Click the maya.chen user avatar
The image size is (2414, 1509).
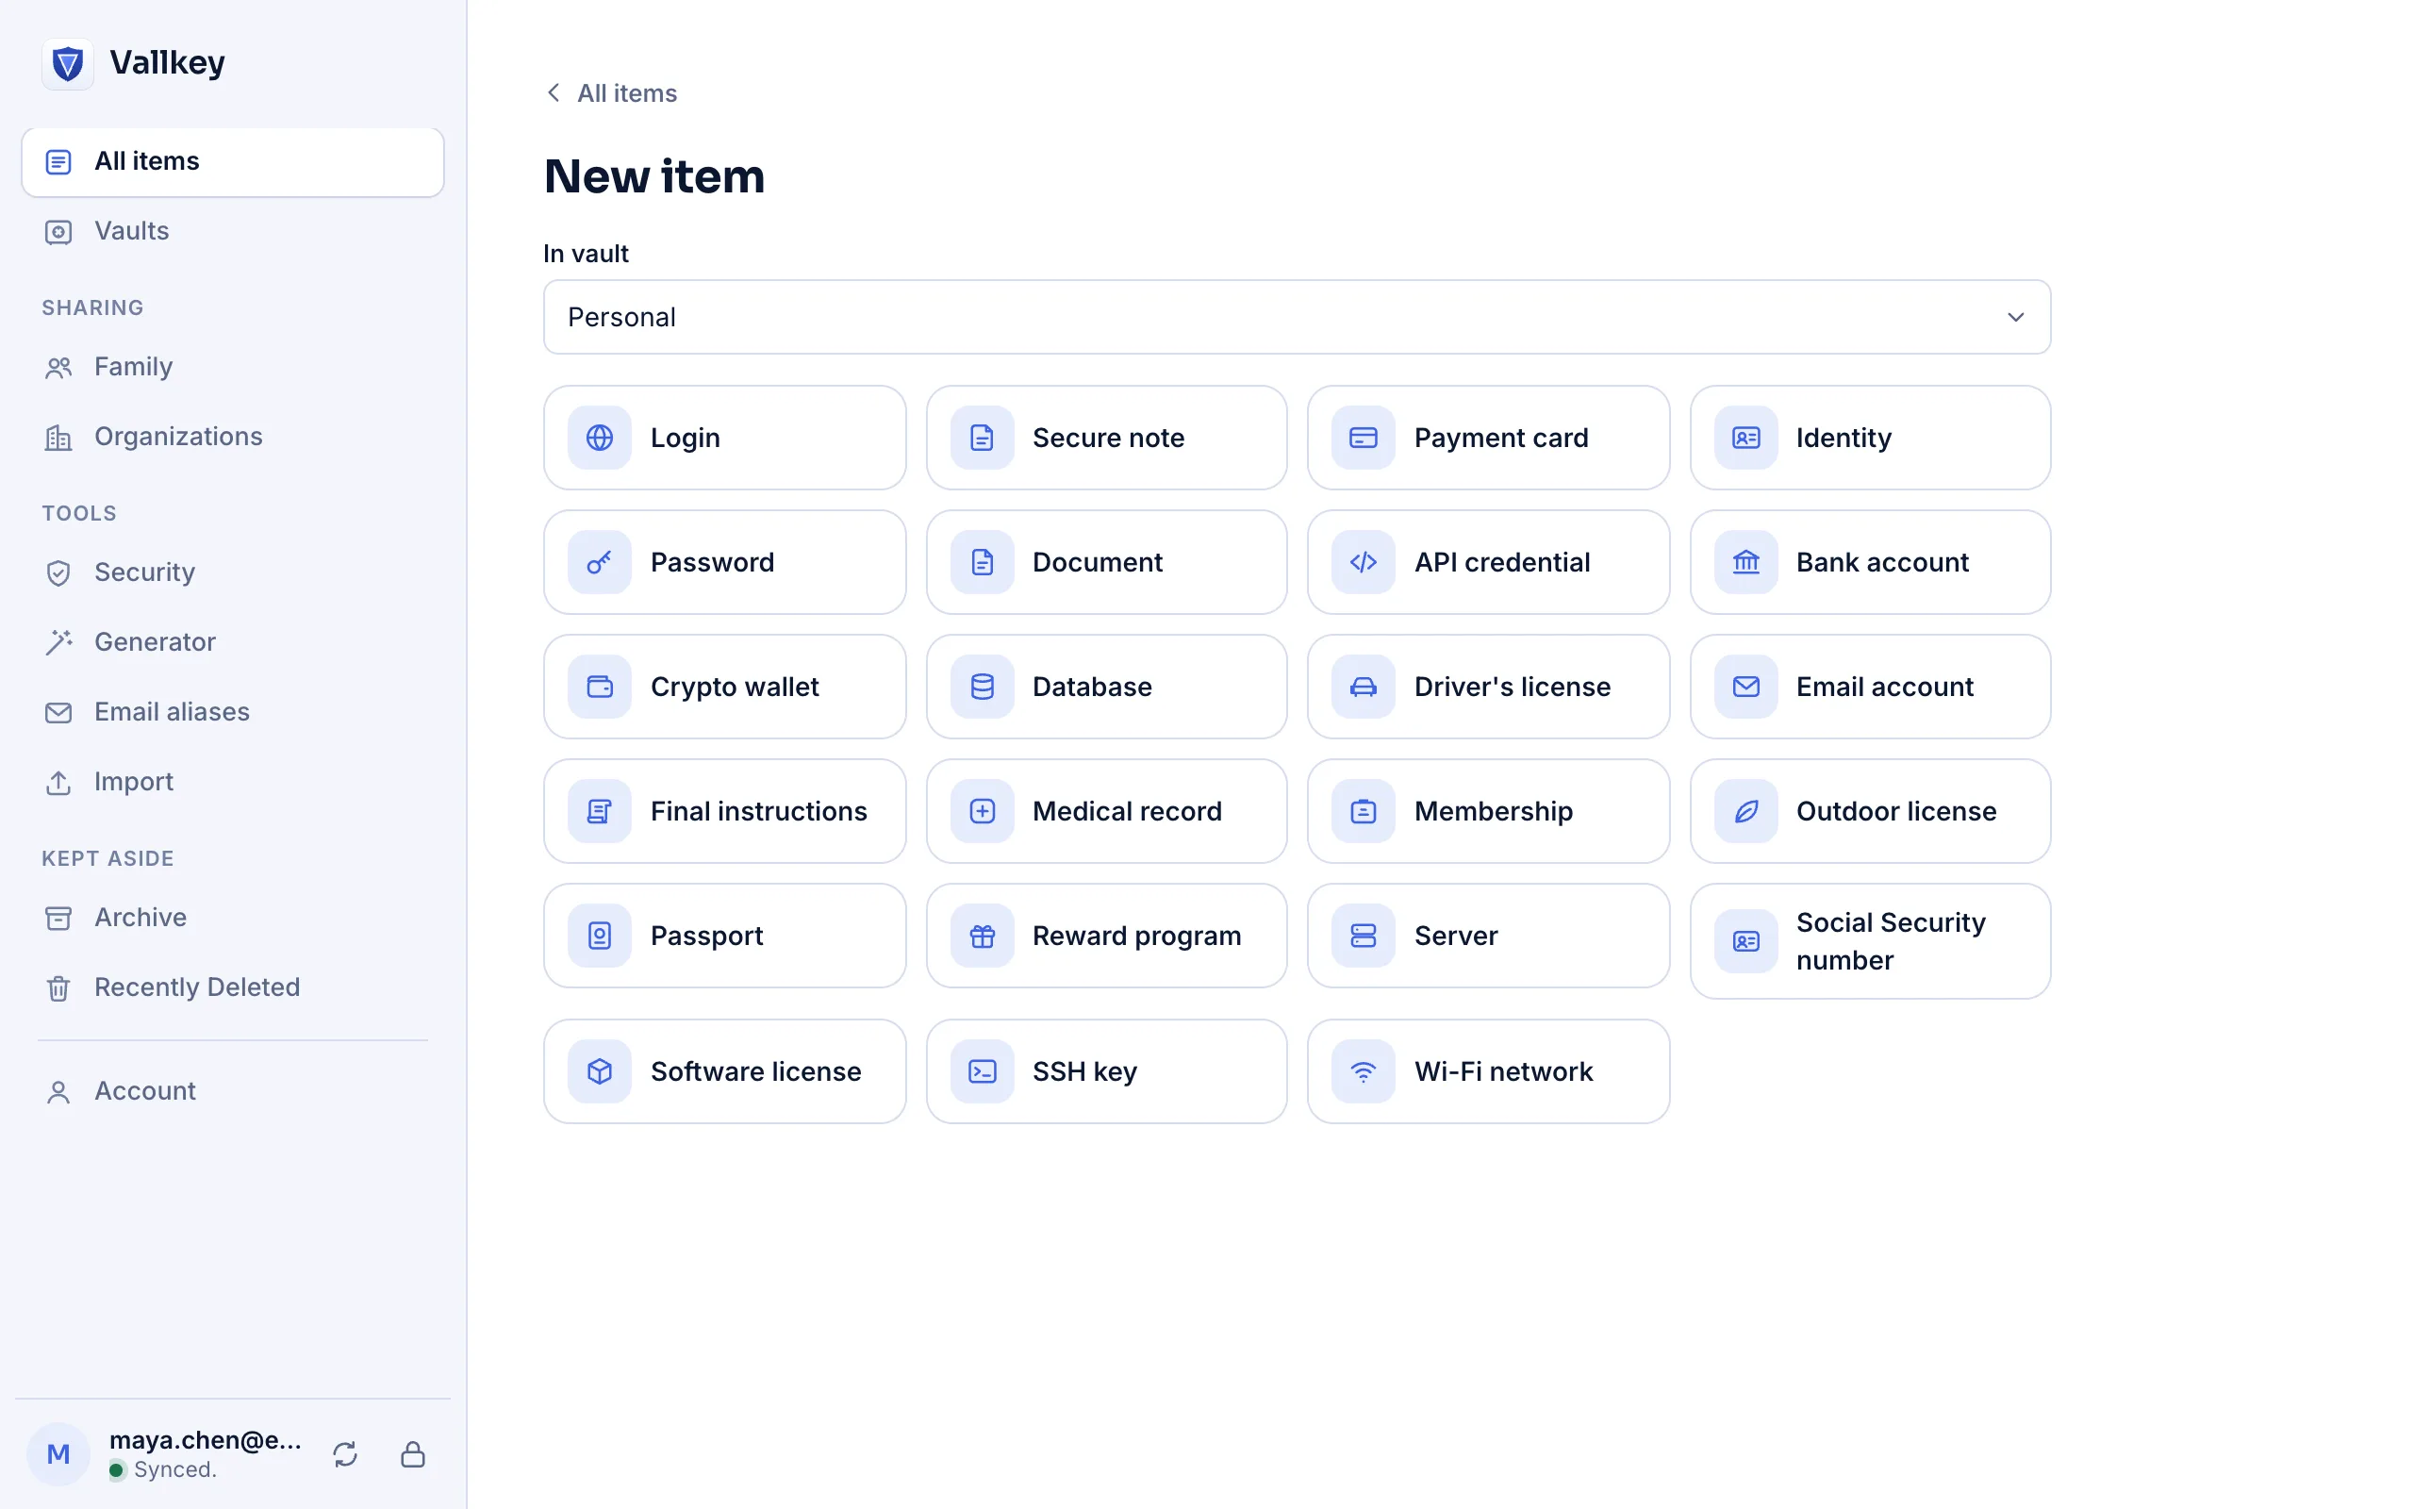point(58,1454)
